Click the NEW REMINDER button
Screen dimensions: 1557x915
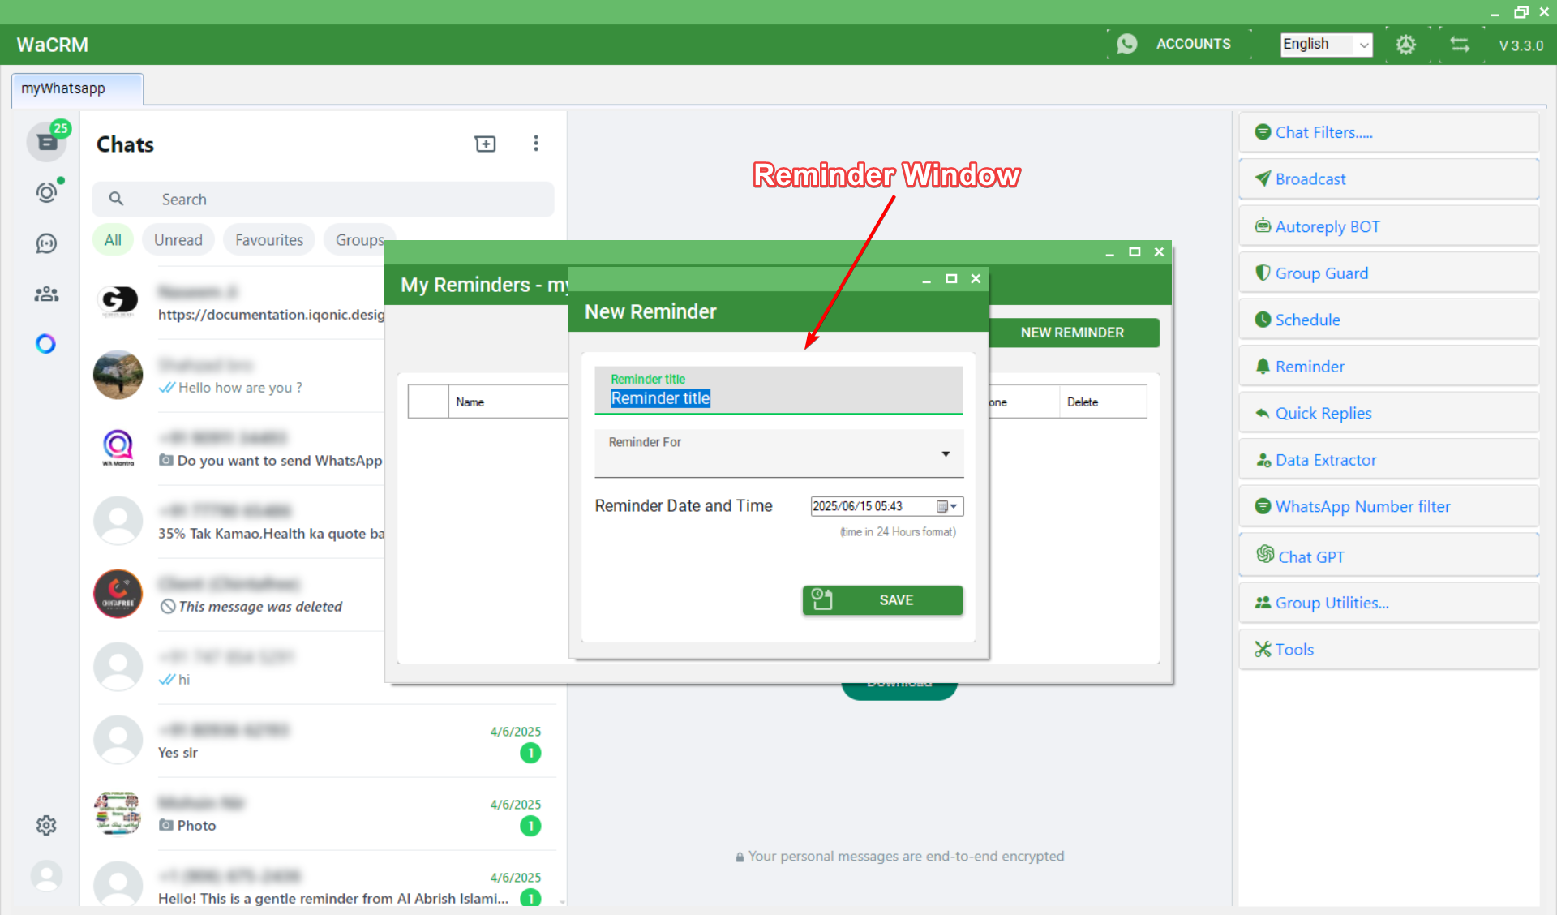1071,333
